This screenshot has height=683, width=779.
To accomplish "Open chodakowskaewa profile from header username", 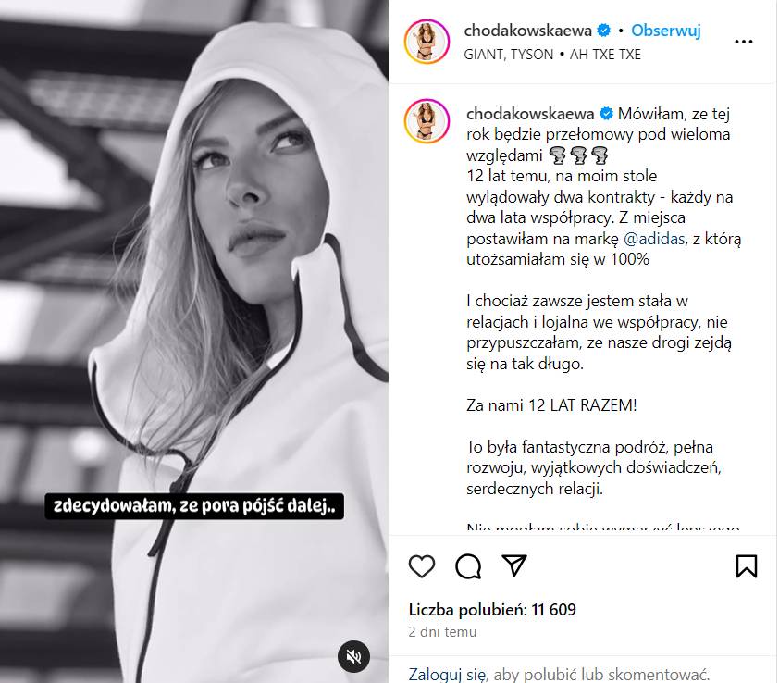I will [x=527, y=31].
